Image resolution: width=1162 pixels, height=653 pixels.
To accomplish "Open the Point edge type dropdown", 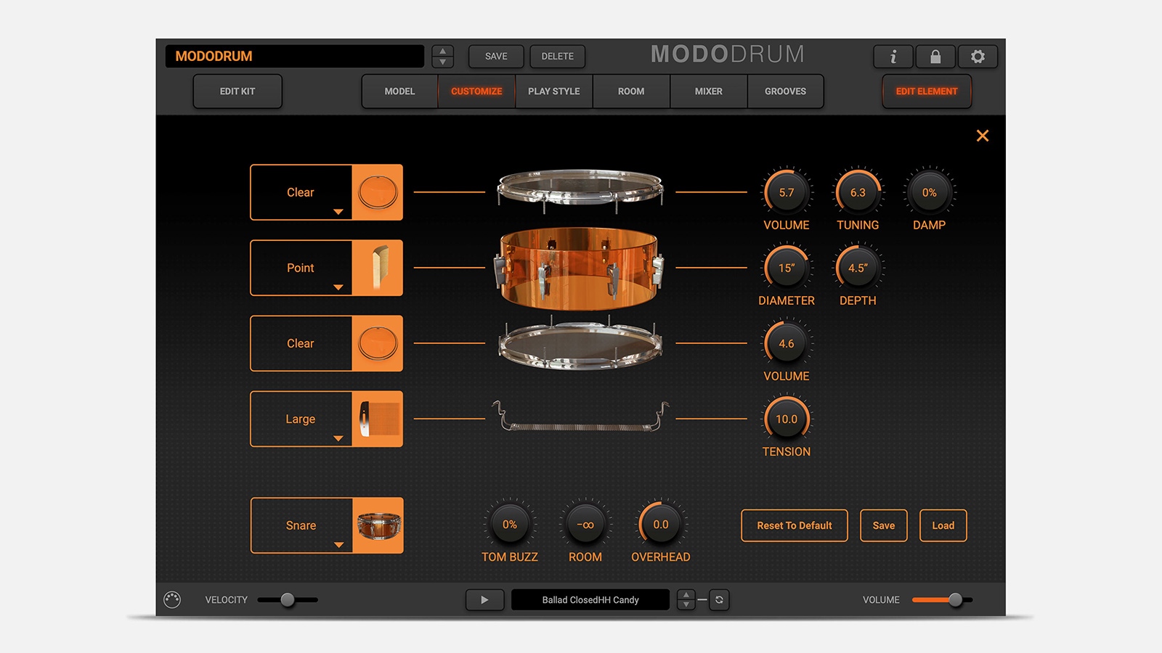I will coord(301,268).
